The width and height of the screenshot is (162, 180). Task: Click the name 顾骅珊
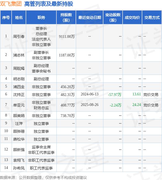19,131
